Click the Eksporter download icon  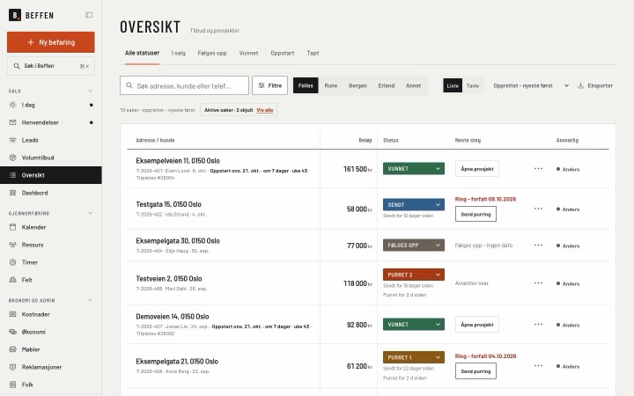(x=580, y=85)
